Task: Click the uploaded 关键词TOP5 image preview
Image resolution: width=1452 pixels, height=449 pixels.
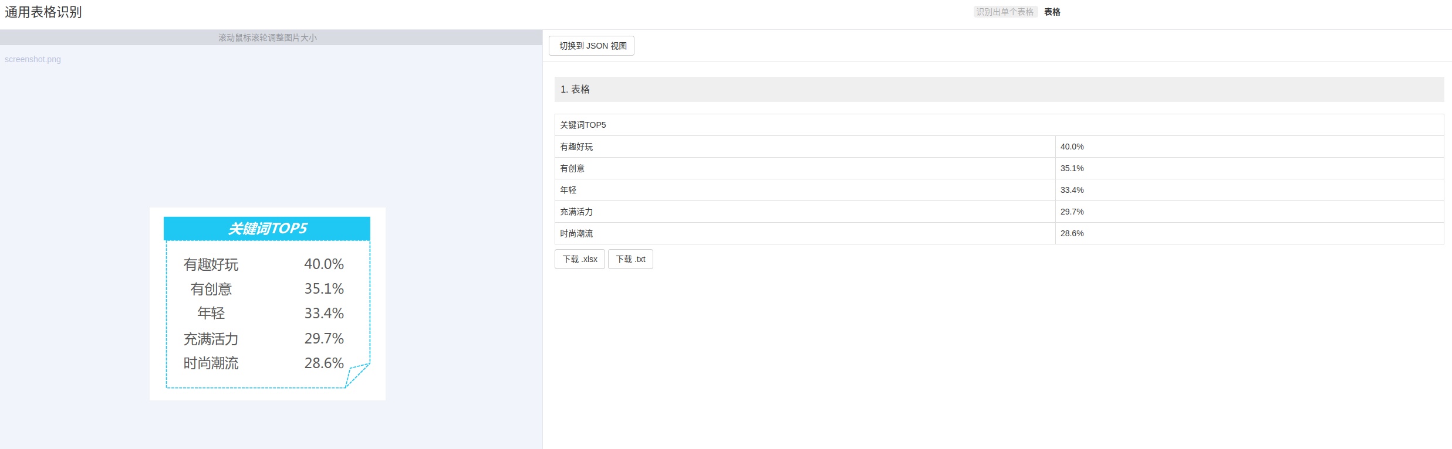Action: click(267, 304)
